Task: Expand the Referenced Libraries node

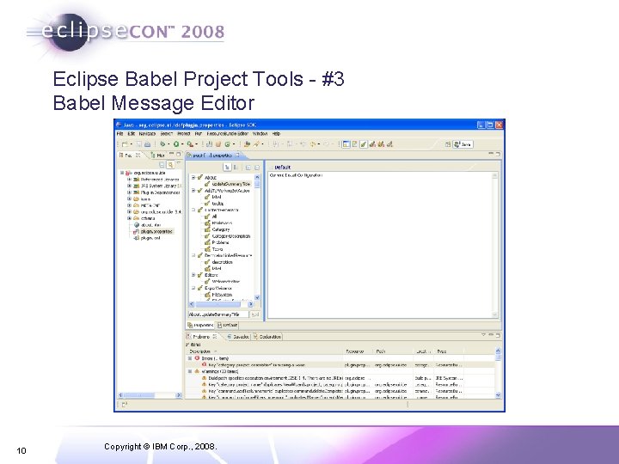Action: tap(129, 180)
